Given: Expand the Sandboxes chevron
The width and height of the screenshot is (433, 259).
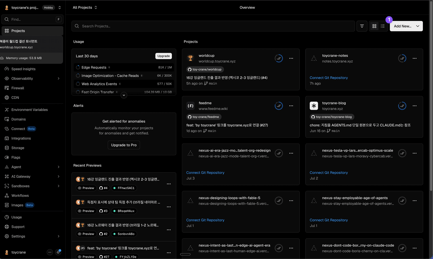Looking at the screenshot, I should point(59,186).
